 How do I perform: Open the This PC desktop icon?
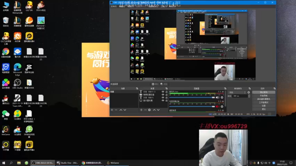click(x=6, y=6)
